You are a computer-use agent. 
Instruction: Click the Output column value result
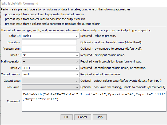coord(26,74)
